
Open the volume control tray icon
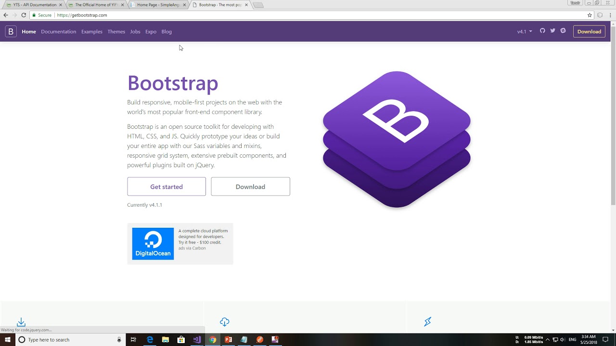pos(563,340)
